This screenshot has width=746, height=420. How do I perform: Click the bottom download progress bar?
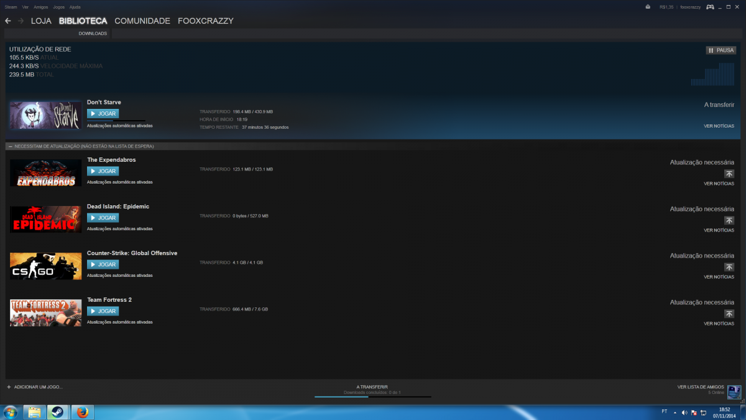[x=372, y=396]
